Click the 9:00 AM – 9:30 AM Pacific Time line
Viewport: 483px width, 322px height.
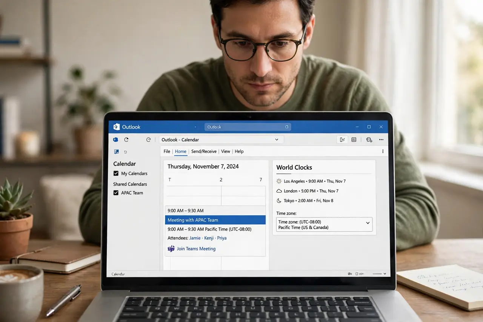tap(209, 229)
